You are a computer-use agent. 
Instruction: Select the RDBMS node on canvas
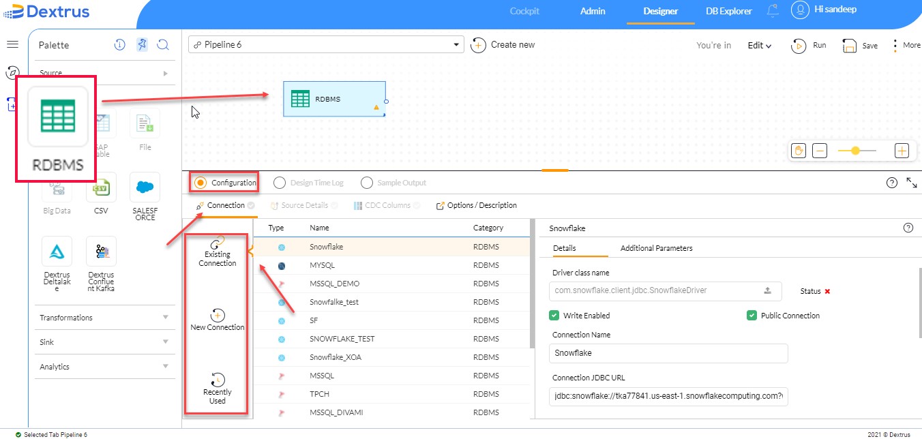(334, 99)
